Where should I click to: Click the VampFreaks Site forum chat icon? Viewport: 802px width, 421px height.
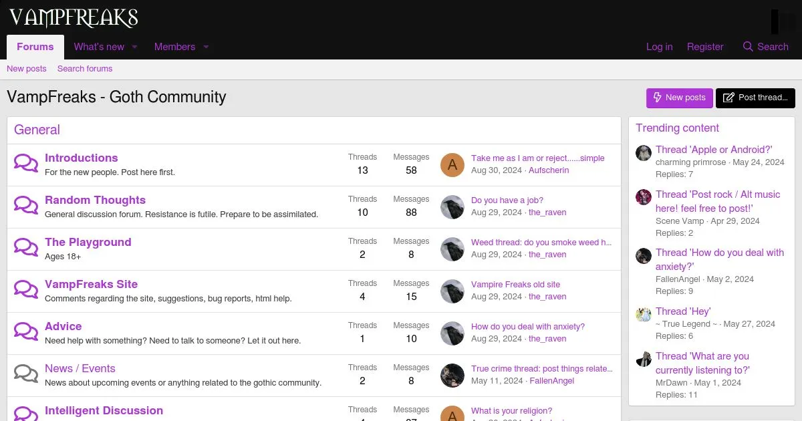26,290
